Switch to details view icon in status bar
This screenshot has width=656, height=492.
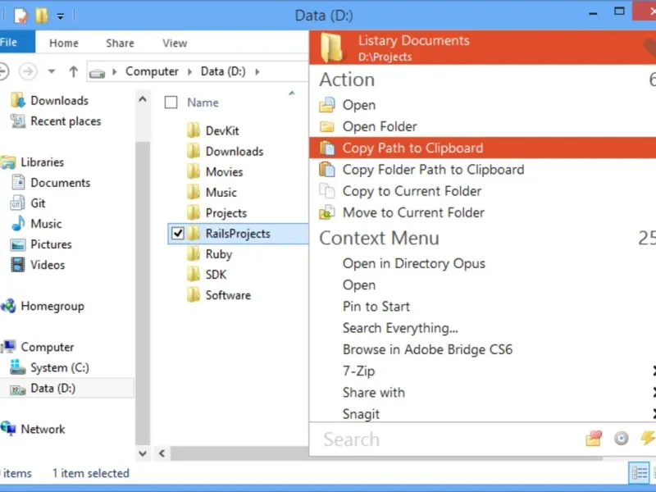point(640,473)
